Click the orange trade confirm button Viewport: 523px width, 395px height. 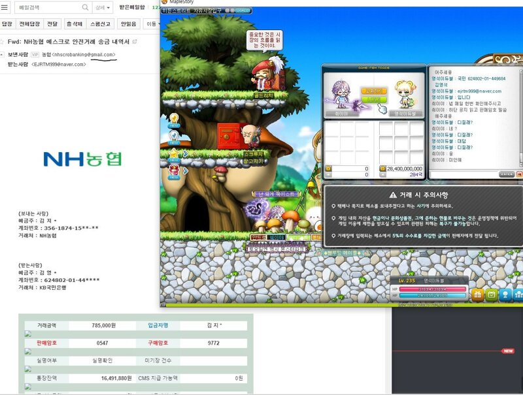[374, 91]
